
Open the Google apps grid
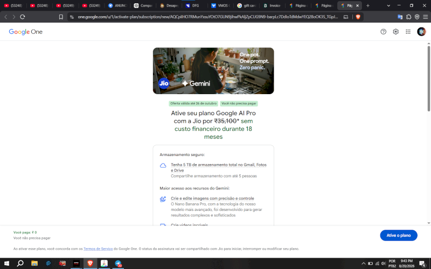tap(408, 32)
